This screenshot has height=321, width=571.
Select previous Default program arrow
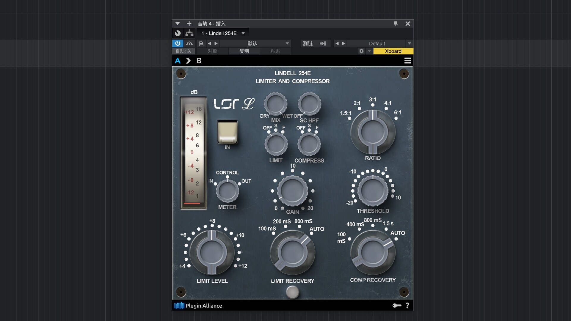click(337, 43)
